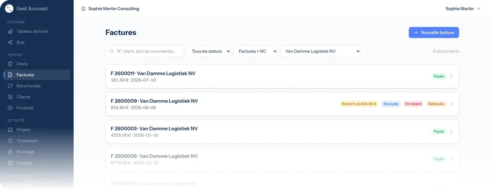Screen dimensions: 491x190
Task: Open Récurrentes refresh-arrows icon
Action: point(10,86)
